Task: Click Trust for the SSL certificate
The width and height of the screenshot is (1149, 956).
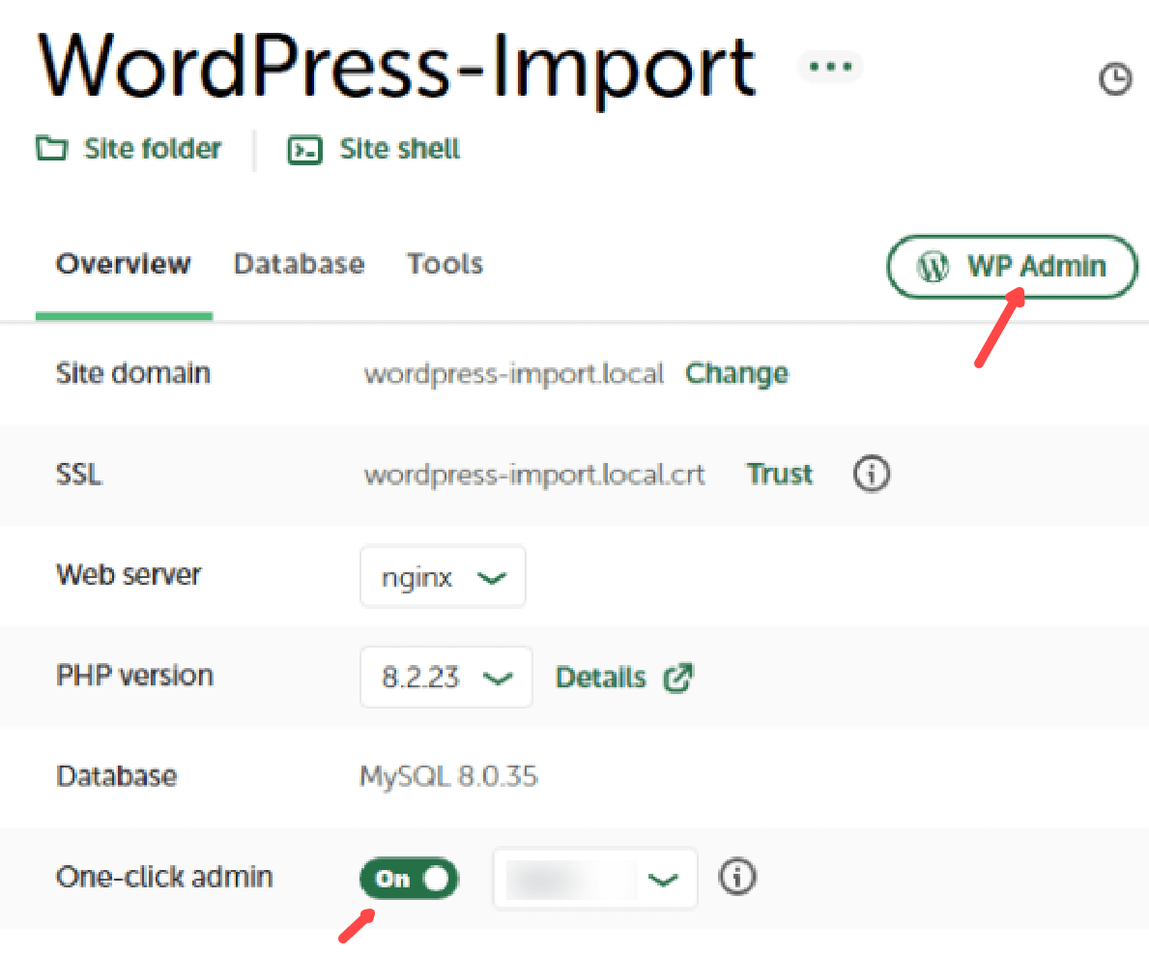Action: tap(779, 475)
